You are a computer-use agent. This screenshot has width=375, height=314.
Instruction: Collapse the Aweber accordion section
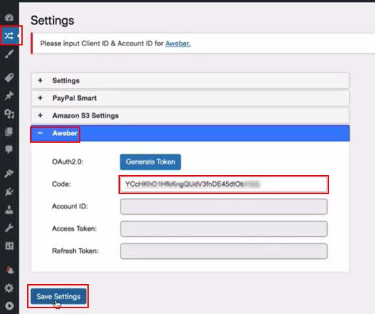pyautogui.click(x=190, y=133)
